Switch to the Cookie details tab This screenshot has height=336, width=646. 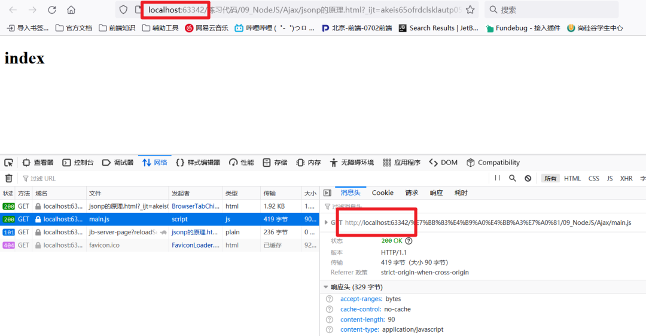coord(383,193)
